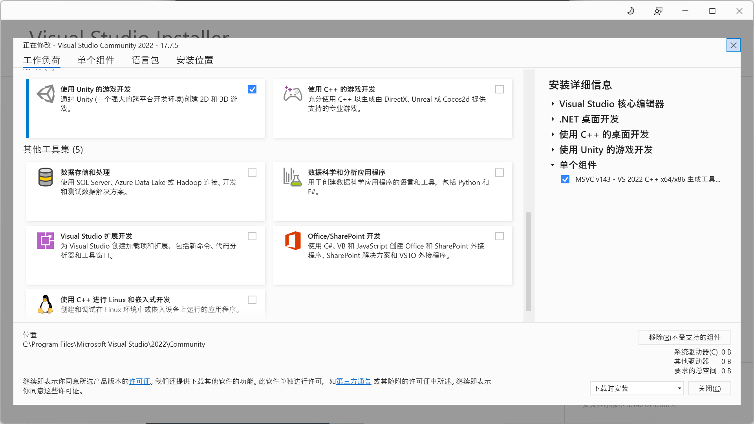This screenshot has width=754, height=424.
Task: Check the C++ game development workload
Action: coord(500,90)
